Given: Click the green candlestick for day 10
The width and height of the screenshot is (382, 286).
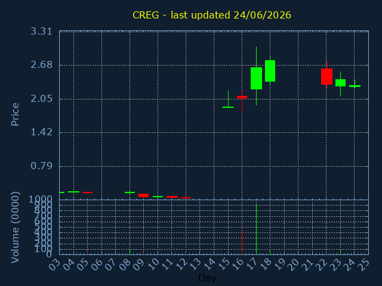Looking at the screenshot, I should pos(158,197).
